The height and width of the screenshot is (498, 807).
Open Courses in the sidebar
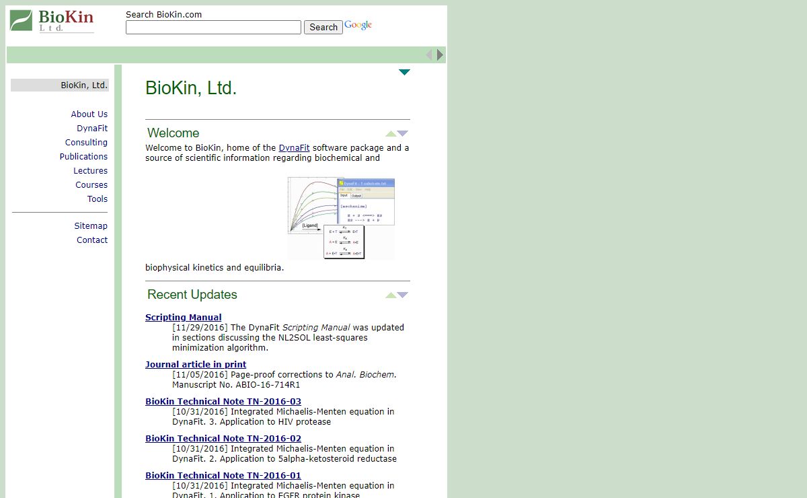(x=91, y=185)
